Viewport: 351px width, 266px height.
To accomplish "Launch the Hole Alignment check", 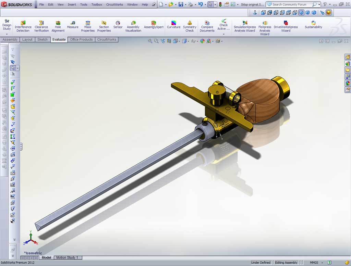I will coord(58,26).
